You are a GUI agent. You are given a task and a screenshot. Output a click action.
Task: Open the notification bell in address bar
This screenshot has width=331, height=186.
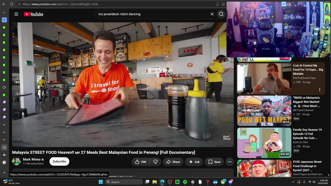tap(217, 4)
